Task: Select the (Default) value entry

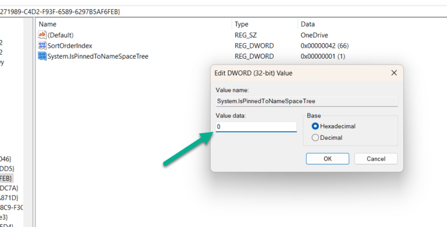Action: tap(61, 35)
